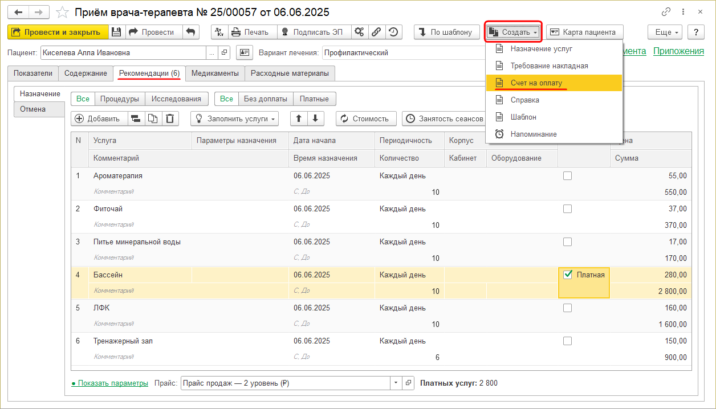Select Счет на оплату menu item
This screenshot has width=716, height=409.
536,83
